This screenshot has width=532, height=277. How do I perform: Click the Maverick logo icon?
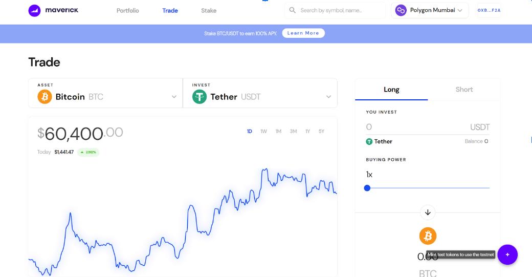point(35,10)
